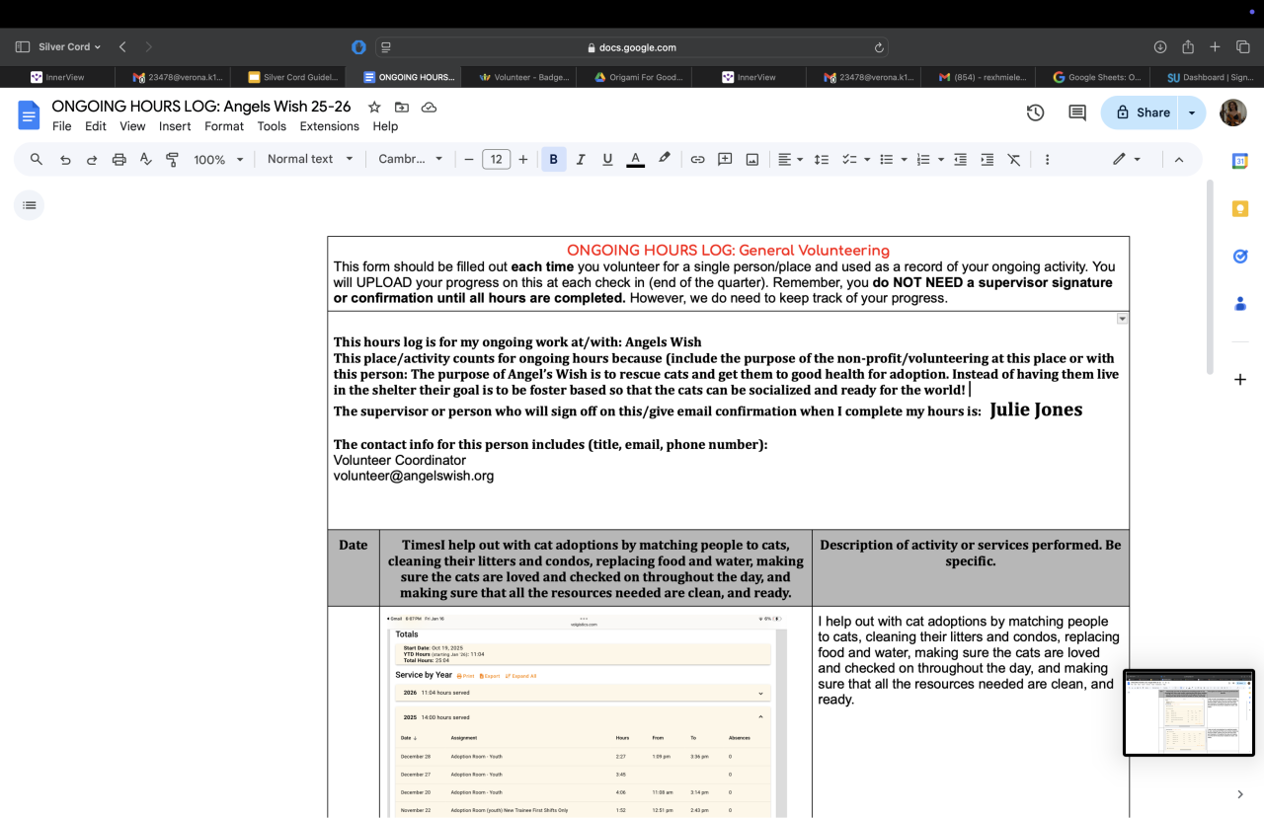
Task: Open the Insert menu
Action: click(175, 126)
